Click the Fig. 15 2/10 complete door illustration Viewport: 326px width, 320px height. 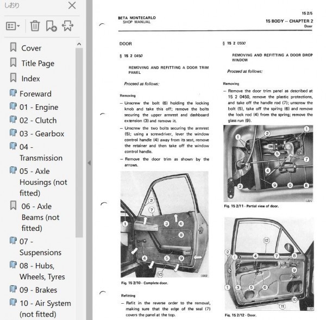click(165, 224)
